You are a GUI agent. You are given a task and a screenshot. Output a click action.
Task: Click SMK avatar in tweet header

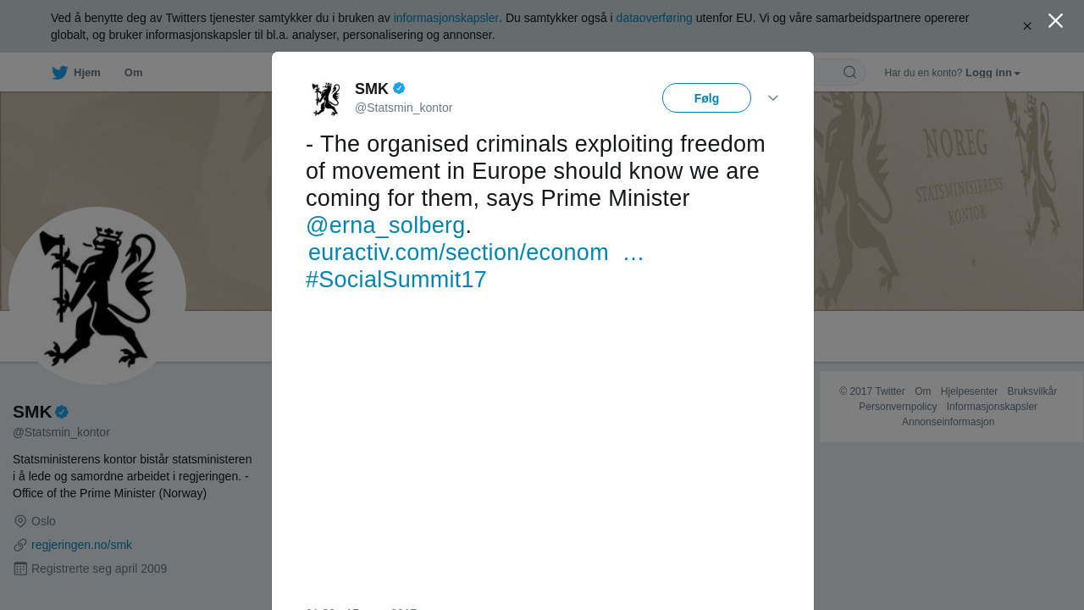pos(325,98)
